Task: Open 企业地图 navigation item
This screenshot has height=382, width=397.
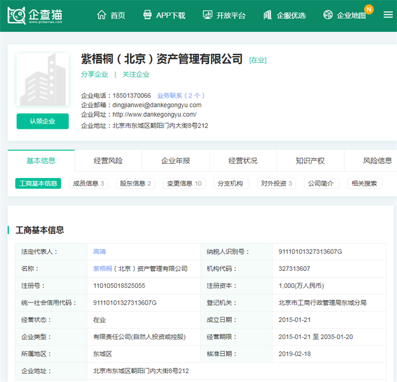Action: click(351, 15)
